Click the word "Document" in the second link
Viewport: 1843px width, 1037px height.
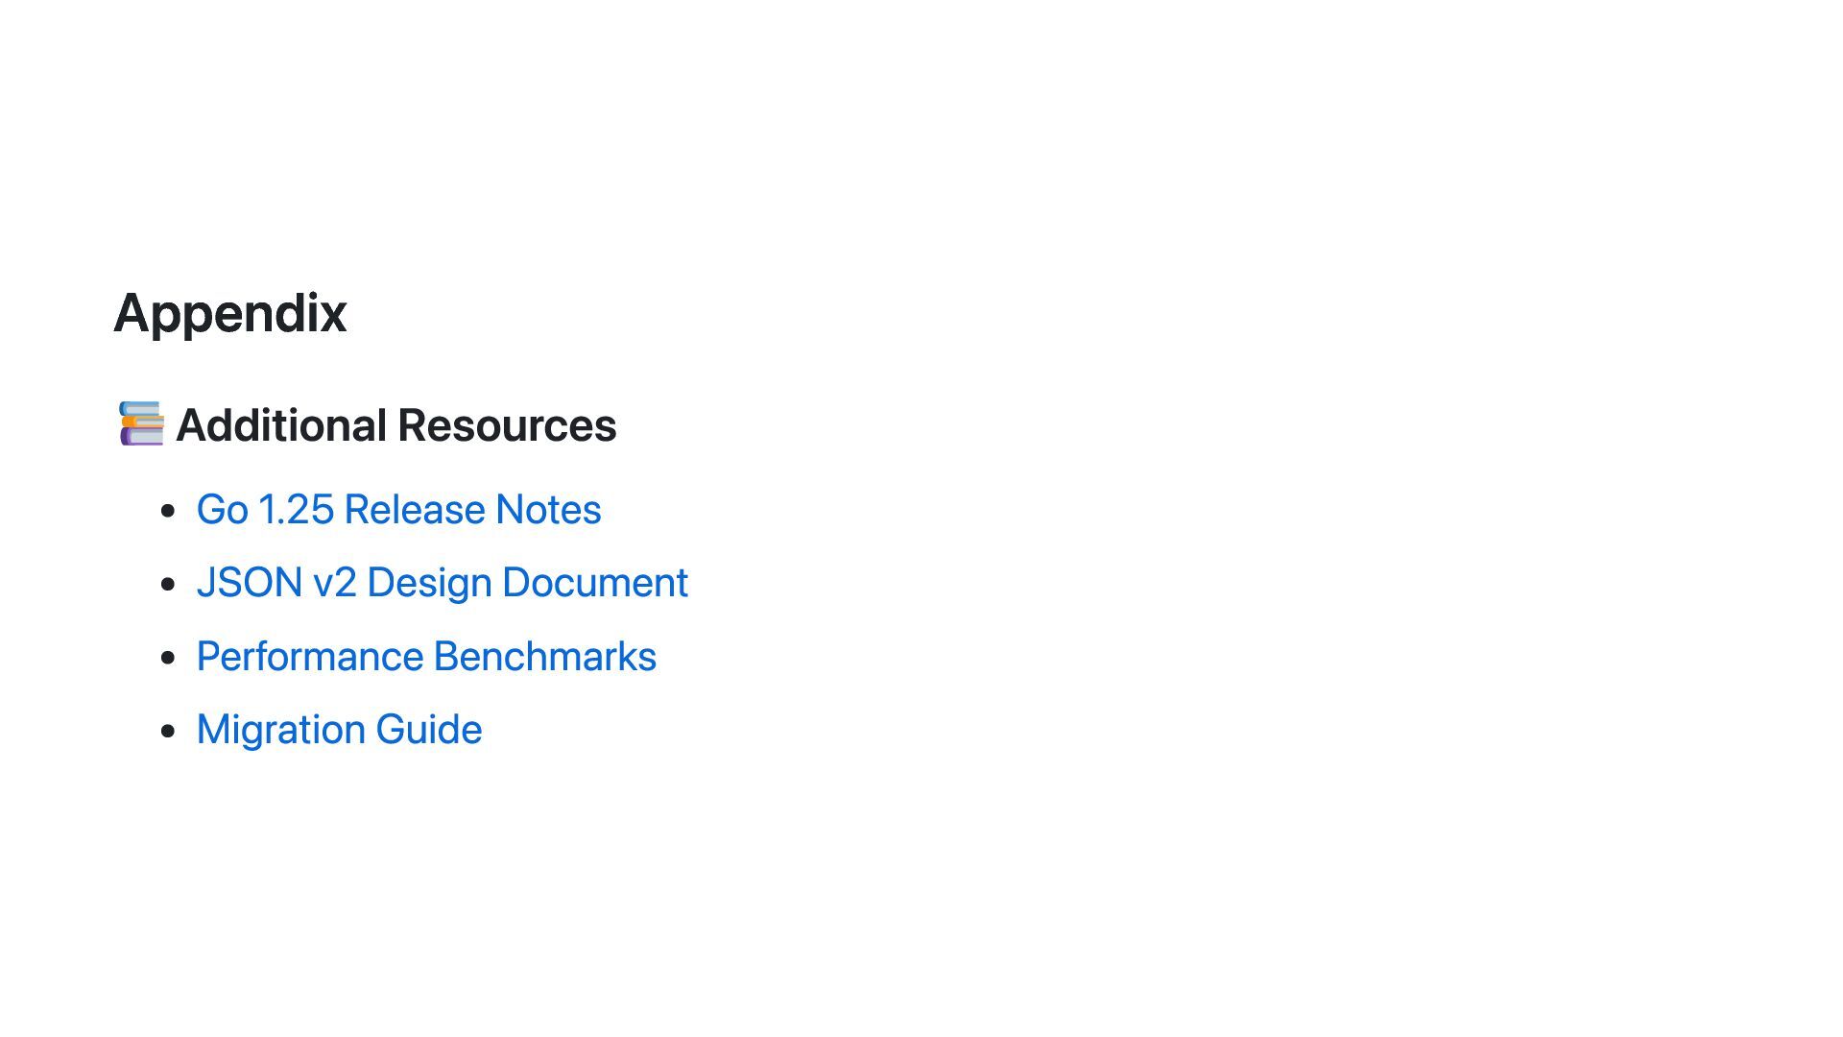coord(595,583)
